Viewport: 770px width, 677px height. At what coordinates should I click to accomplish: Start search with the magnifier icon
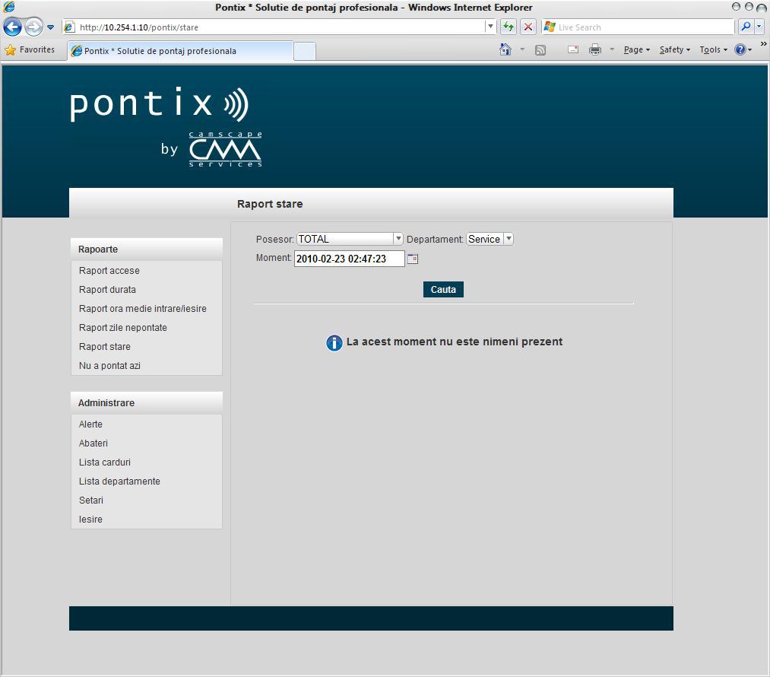click(746, 27)
